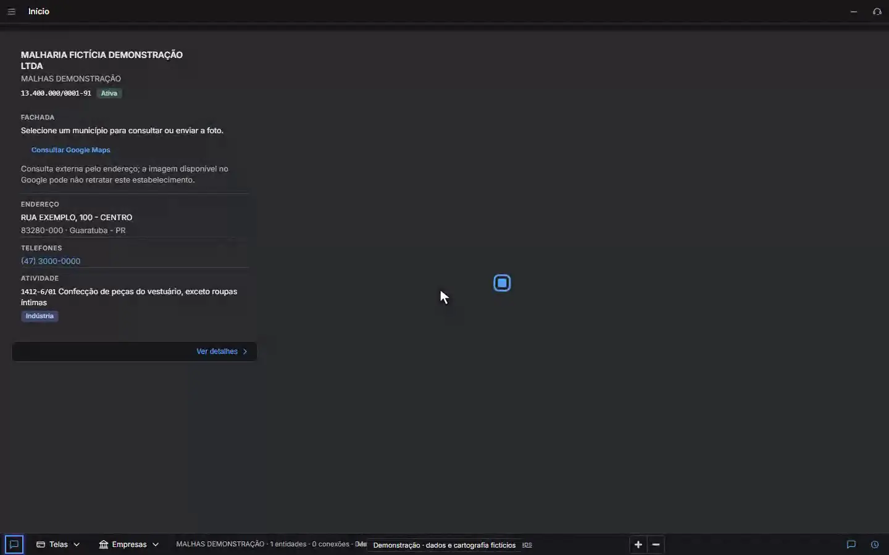Click the headset support icon

coord(877,12)
